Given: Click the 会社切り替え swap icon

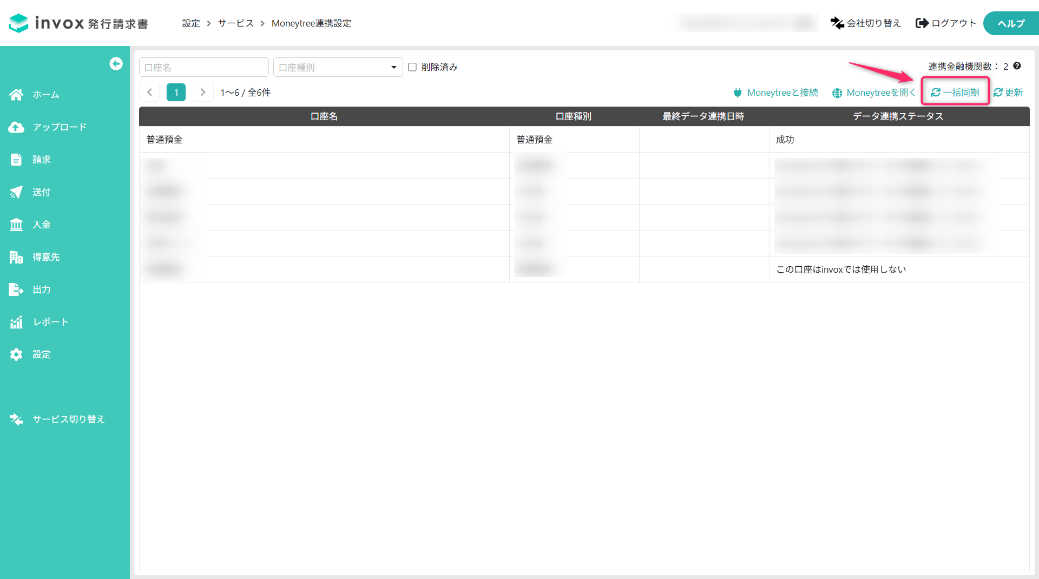Looking at the screenshot, I should pyautogui.click(x=837, y=23).
